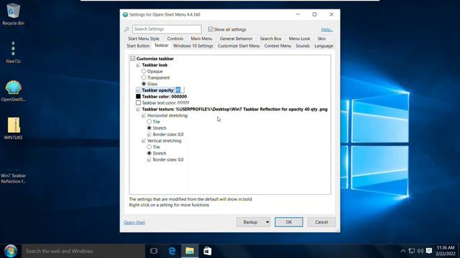
Task: Select the filee72c desktop icon
Action: point(13,52)
